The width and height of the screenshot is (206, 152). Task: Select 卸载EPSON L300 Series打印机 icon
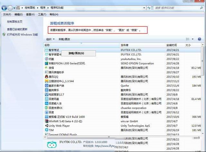coord(47,63)
